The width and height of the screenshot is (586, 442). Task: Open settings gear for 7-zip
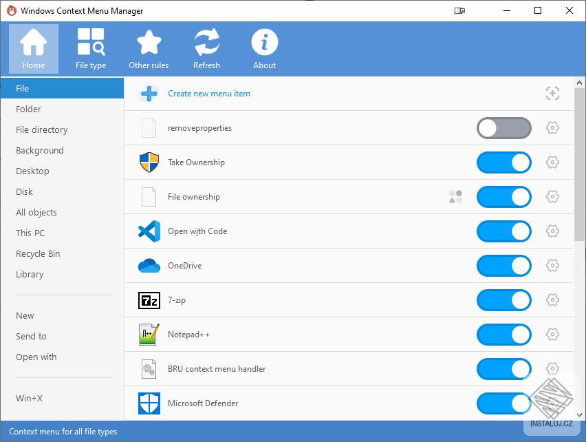click(552, 300)
